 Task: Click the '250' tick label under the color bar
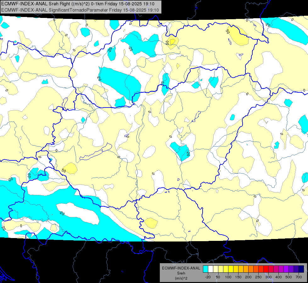coord(258,277)
